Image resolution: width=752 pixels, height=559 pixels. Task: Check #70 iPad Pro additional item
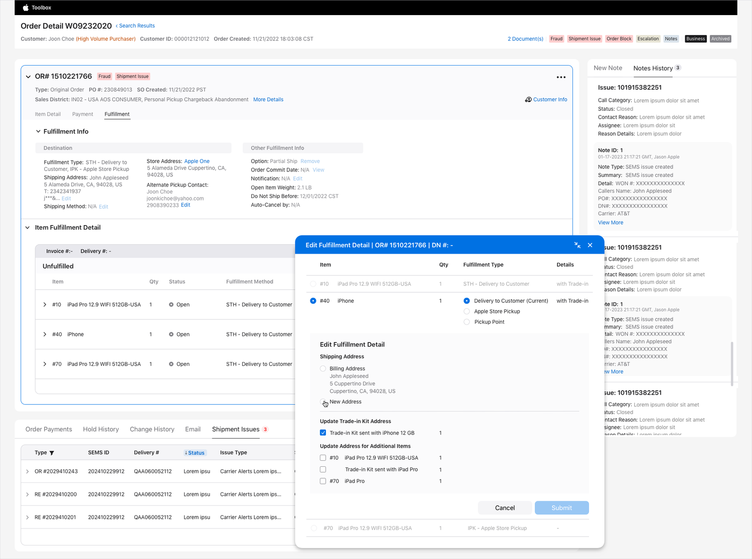pyautogui.click(x=323, y=481)
